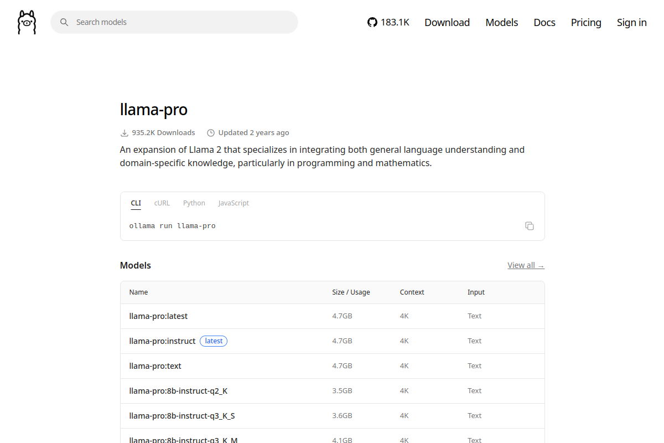Click Updated 2 years ago text
The height and width of the screenshot is (443, 664).
point(253,133)
